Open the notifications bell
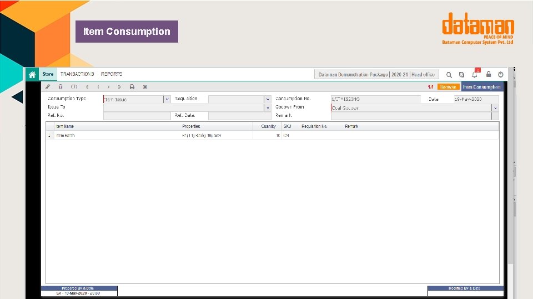This screenshot has width=533, height=299. (x=475, y=74)
